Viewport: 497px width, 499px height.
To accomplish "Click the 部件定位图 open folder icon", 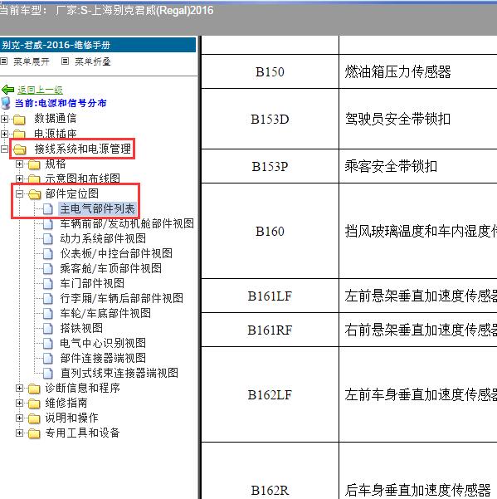I will (x=35, y=193).
